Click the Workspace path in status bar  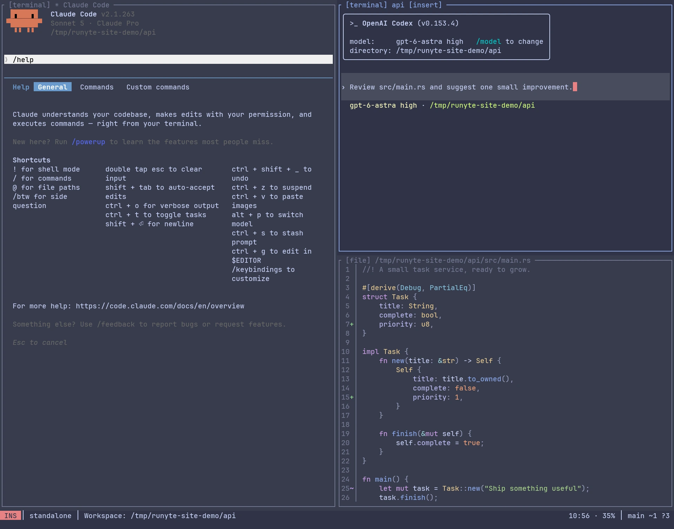click(160, 516)
